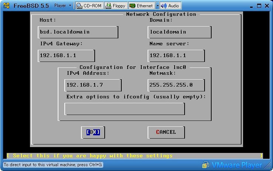Click the Extra options to ifconfig field
Screen dimensions: 273x171
124,109
